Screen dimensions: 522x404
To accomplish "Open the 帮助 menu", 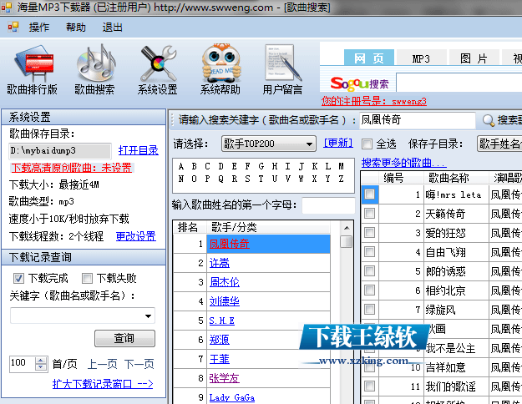I will tap(75, 28).
